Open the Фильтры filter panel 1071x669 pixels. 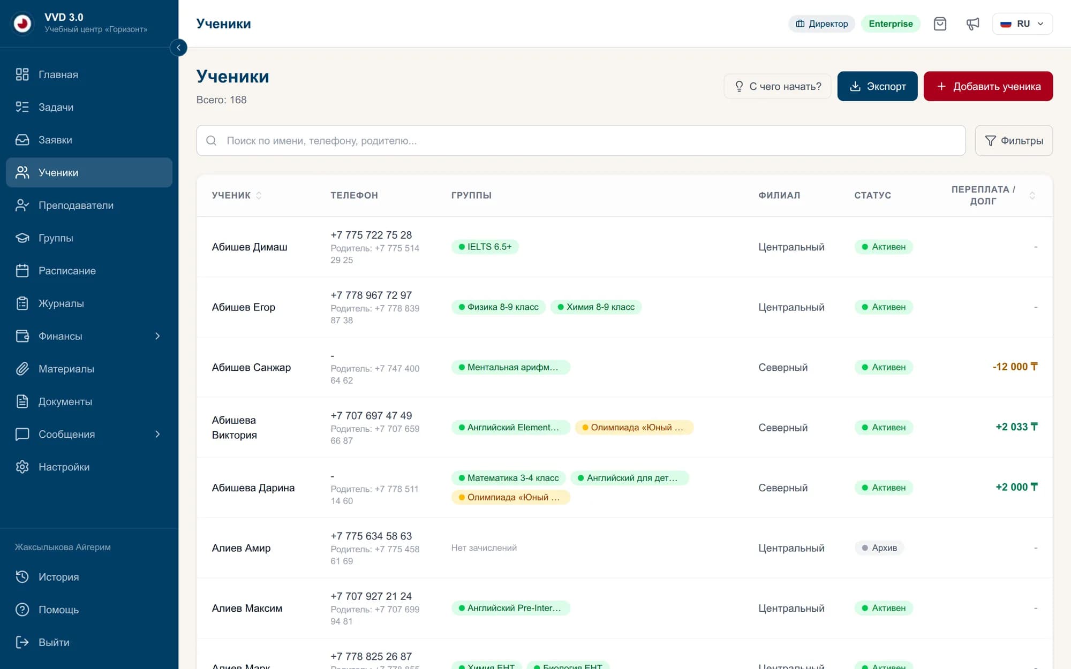pyautogui.click(x=1014, y=141)
